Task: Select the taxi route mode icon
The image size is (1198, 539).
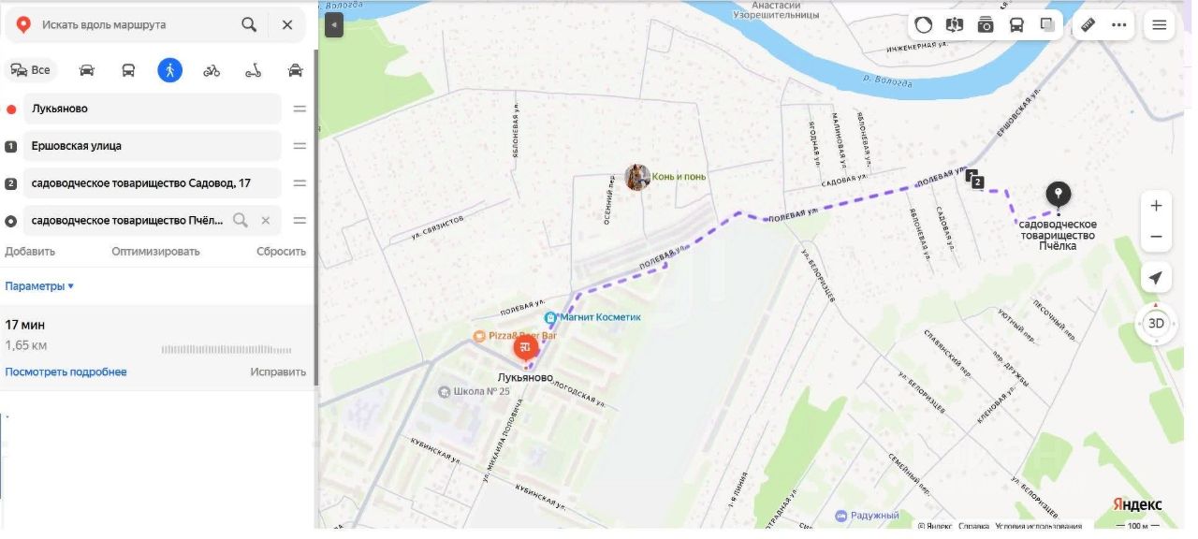Action: pos(296,70)
